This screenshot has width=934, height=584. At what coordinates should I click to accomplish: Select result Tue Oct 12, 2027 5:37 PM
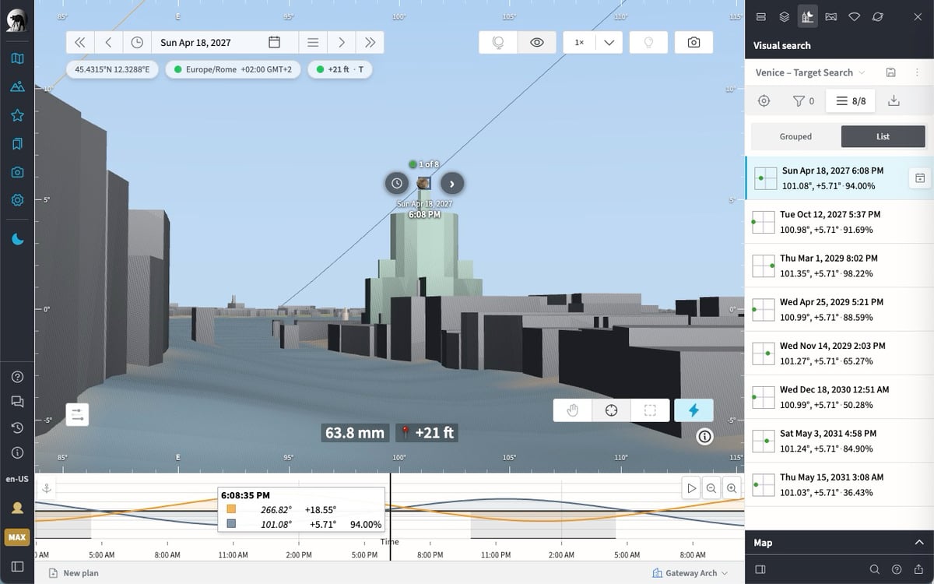point(840,222)
